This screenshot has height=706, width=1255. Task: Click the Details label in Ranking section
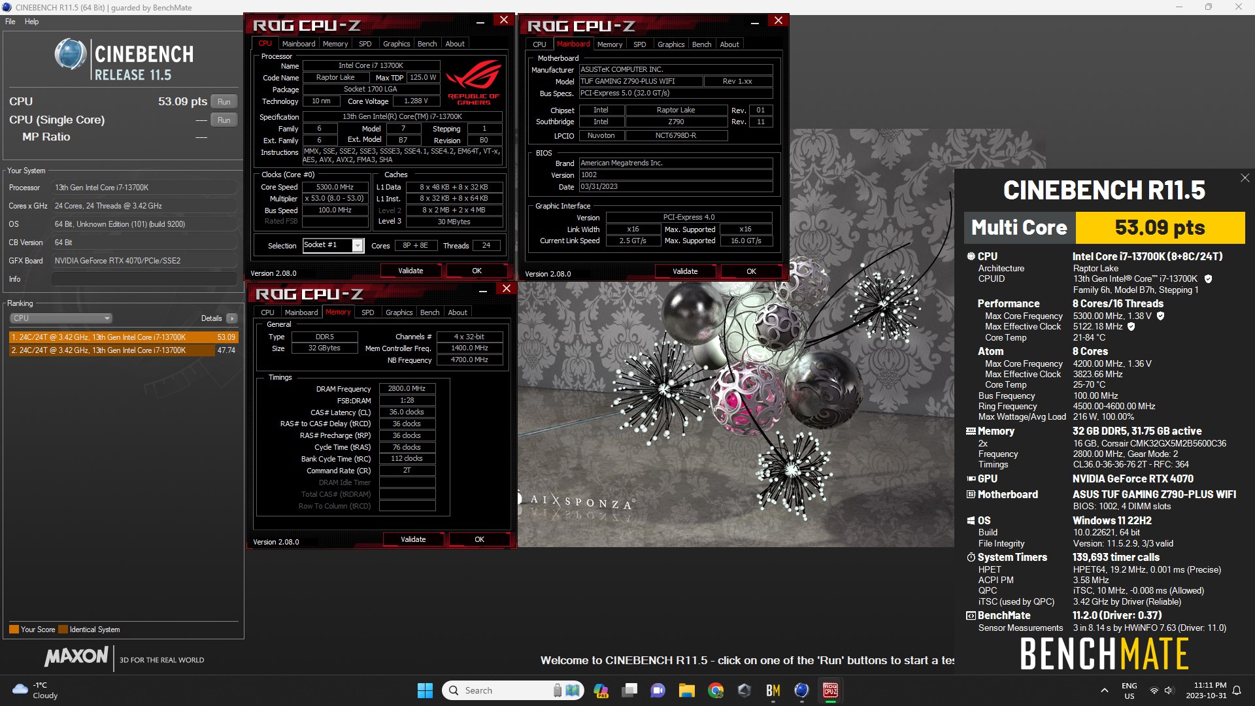(211, 318)
